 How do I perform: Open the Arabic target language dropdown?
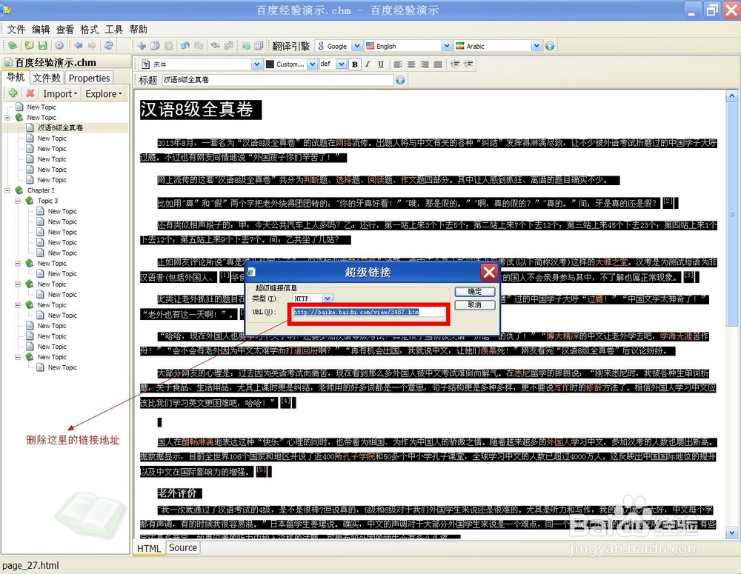tap(536, 46)
